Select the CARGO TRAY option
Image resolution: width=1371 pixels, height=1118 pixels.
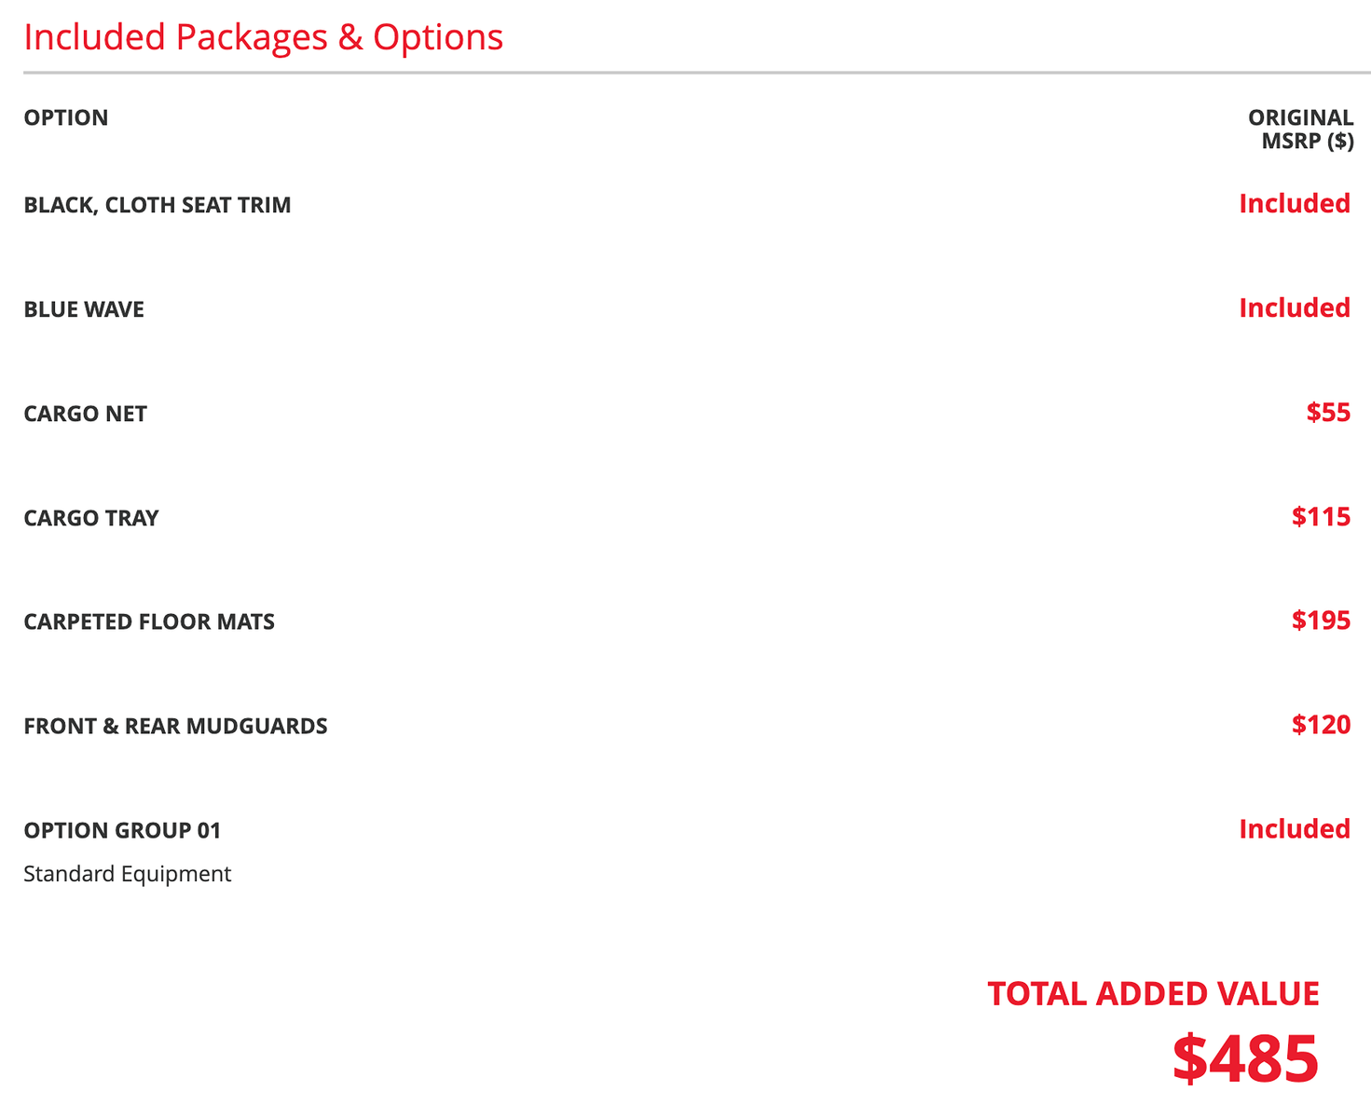point(91,518)
